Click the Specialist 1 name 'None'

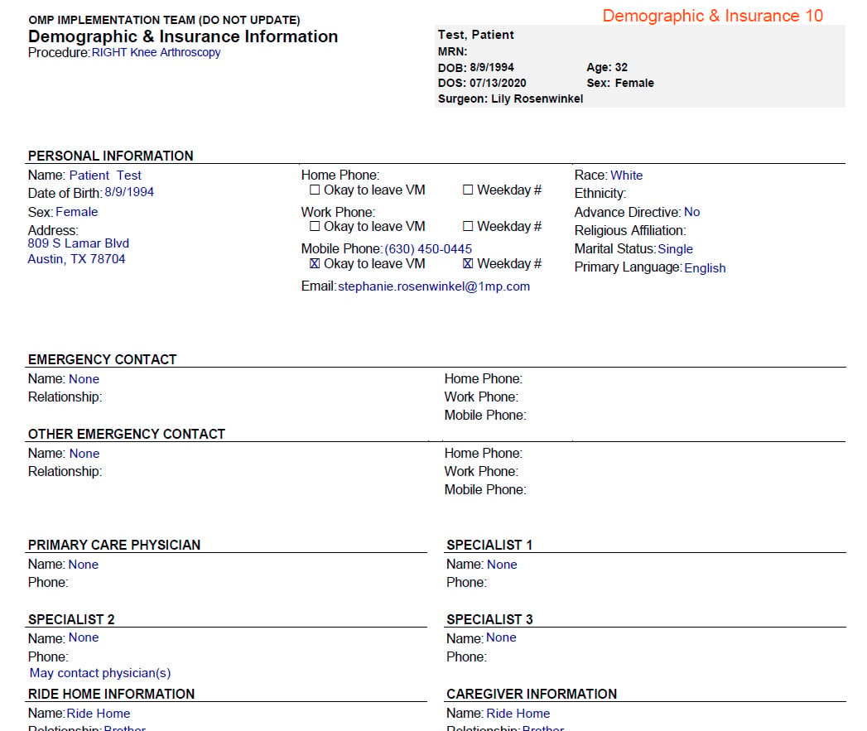click(x=502, y=565)
